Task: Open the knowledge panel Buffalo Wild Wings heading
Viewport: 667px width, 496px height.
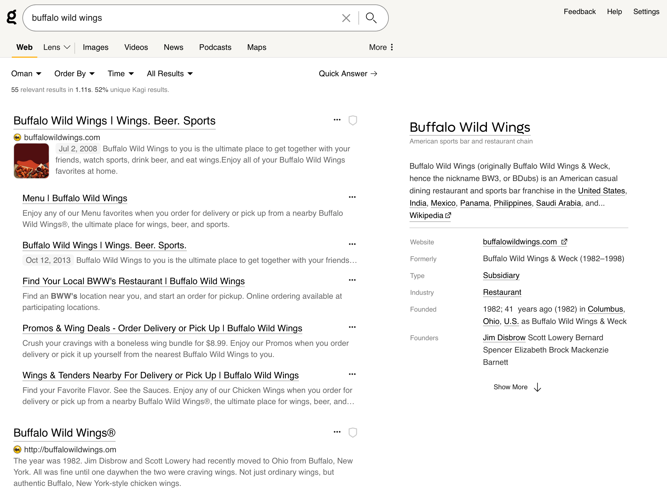Action: pos(470,127)
